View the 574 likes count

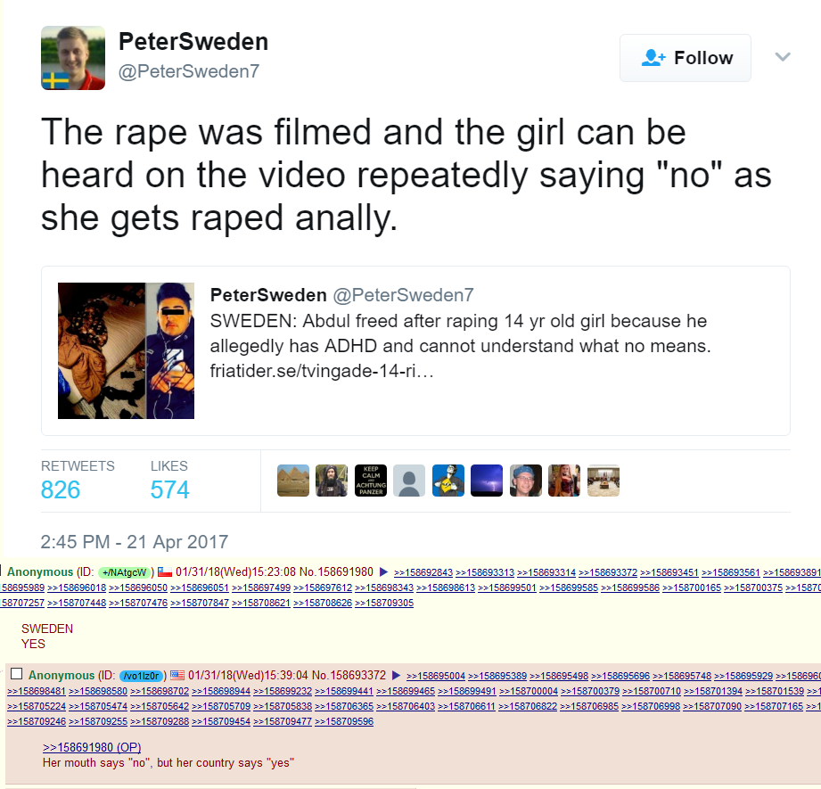169,490
